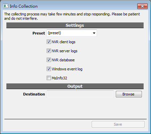Select the Output section header
The image size is (151, 134).
(x=75, y=86)
